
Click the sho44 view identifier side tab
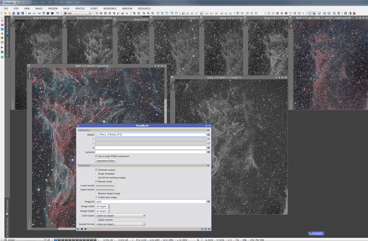tap(29, 75)
